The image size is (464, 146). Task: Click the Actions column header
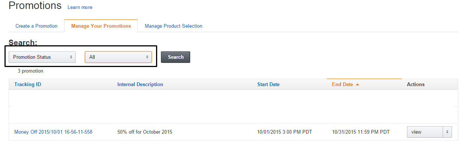click(x=416, y=84)
